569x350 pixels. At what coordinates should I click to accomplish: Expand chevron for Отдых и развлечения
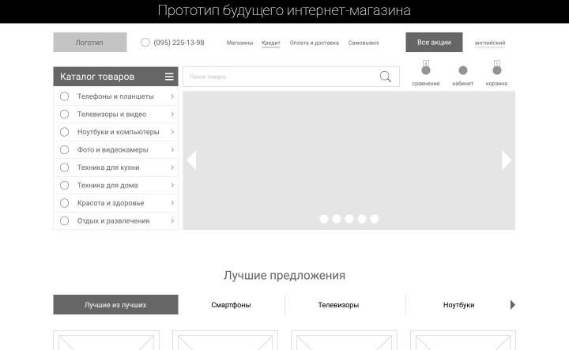(172, 221)
